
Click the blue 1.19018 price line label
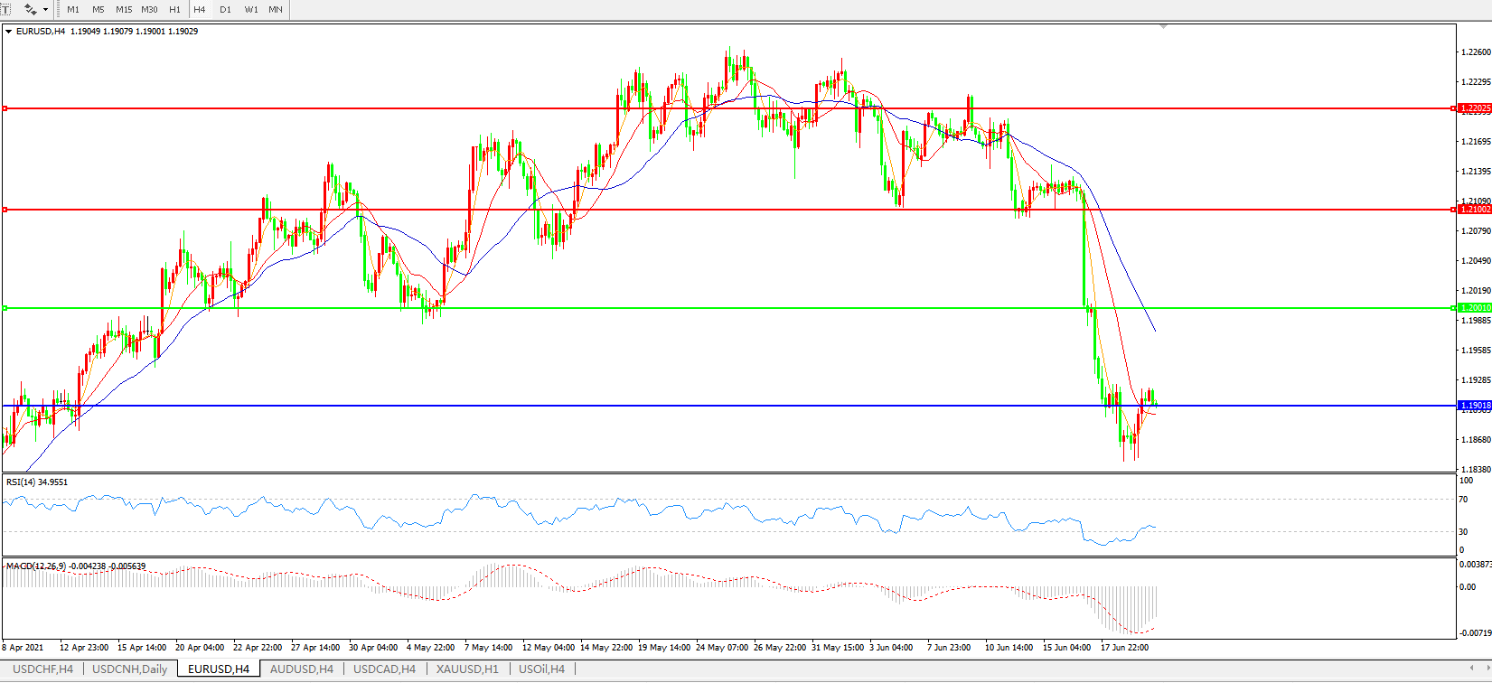tap(1475, 406)
